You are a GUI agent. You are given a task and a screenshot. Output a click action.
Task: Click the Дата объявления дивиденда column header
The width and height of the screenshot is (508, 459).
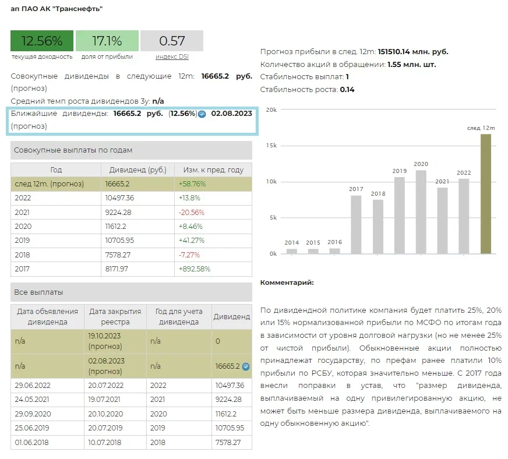pos(48,316)
